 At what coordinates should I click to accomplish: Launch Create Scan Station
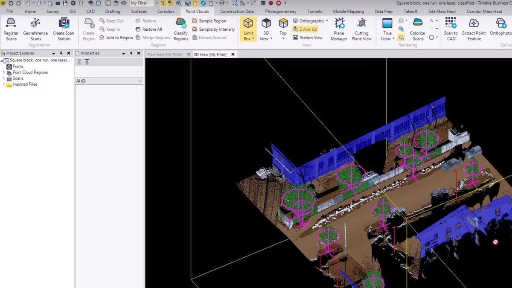(63, 29)
